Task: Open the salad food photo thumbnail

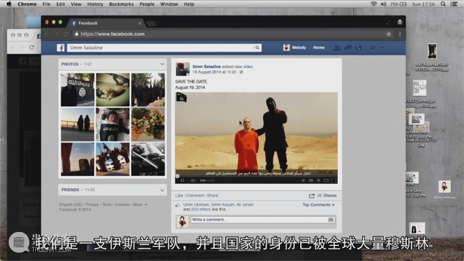Action: tap(148, 125)
